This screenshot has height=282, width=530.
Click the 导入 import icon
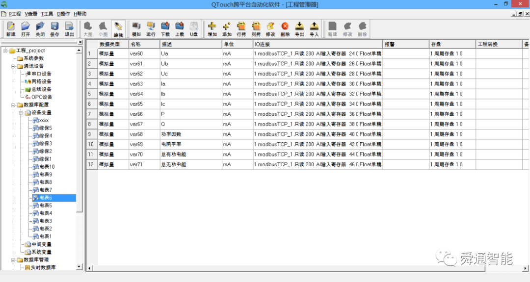pyautogui.click(x=314, y=29)
